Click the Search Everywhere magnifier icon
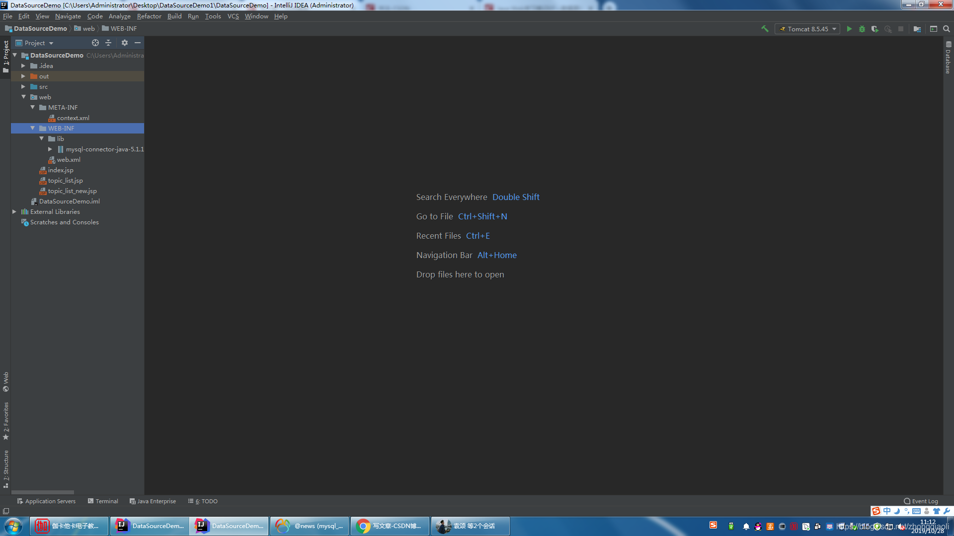Screen dimensions: 954x536 [x=947, y=29]
